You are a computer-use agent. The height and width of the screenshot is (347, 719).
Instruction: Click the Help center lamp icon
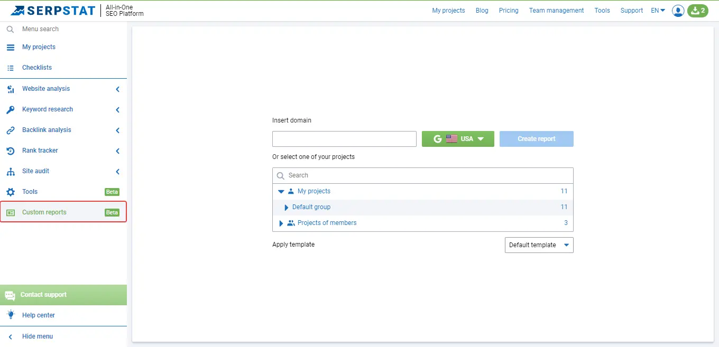11,315
